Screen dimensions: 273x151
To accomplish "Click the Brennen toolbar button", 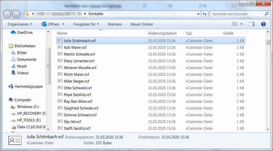I will pos(115,24).
